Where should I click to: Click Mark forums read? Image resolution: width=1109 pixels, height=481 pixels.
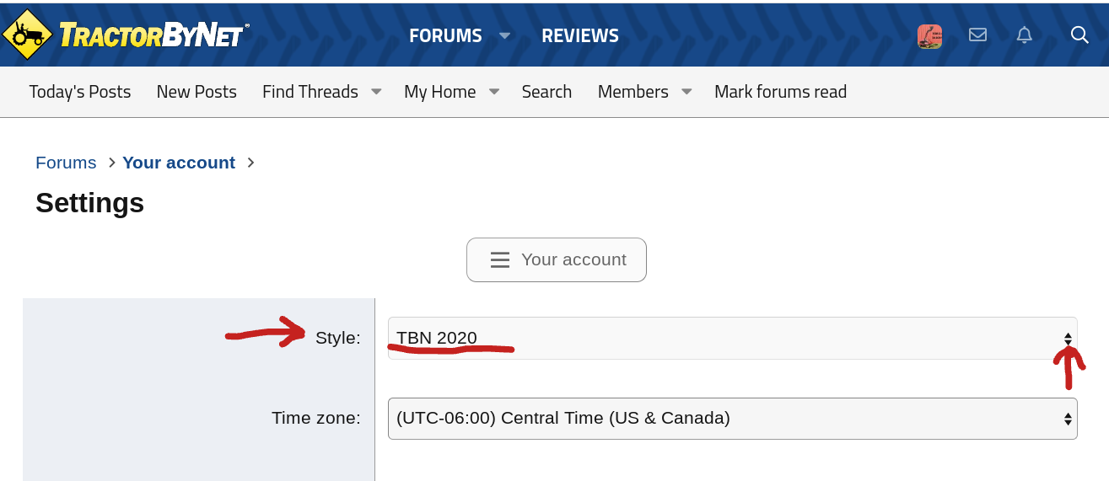[x=780, y=92]
